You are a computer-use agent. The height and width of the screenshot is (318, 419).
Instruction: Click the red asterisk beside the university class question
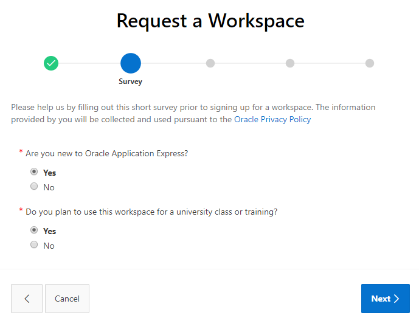[21, 211]
